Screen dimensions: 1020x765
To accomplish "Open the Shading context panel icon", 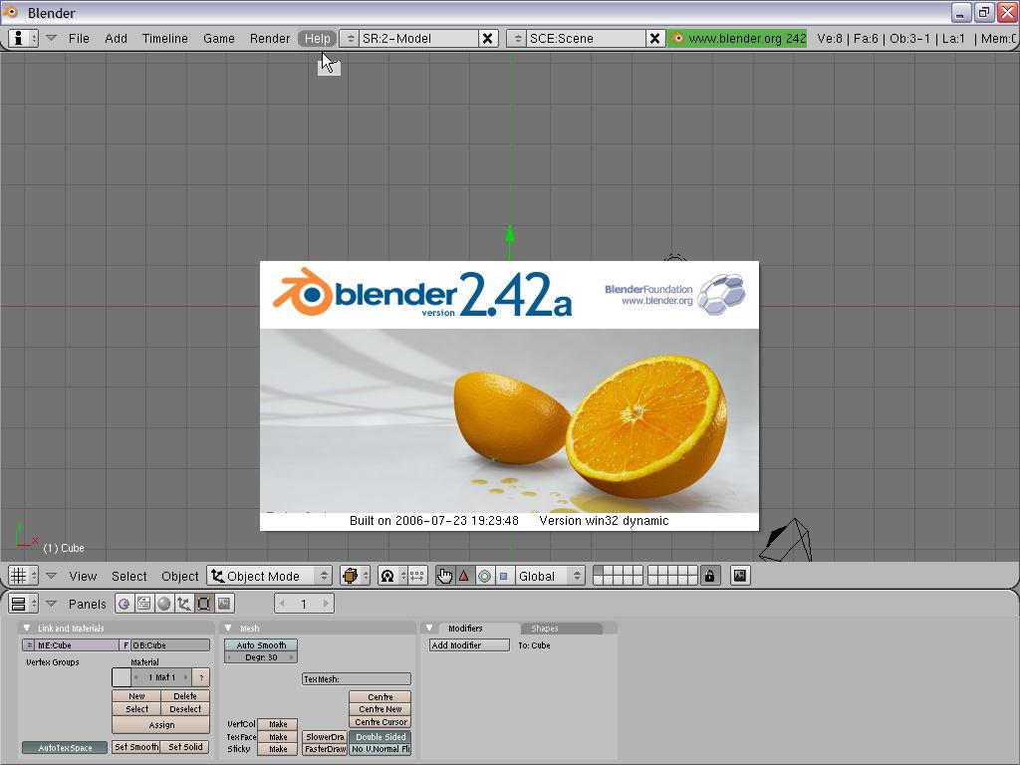I will pyautogui.click(x=164, y=604).
